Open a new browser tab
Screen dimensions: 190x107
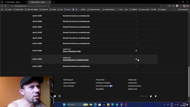click(53, 2)
